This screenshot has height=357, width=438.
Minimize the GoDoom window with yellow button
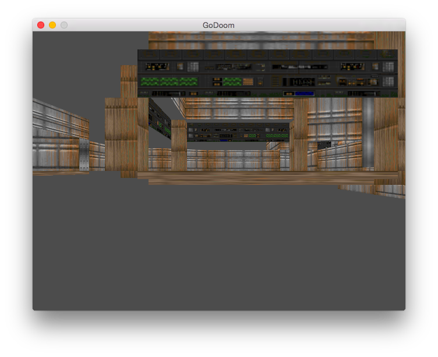52,25
